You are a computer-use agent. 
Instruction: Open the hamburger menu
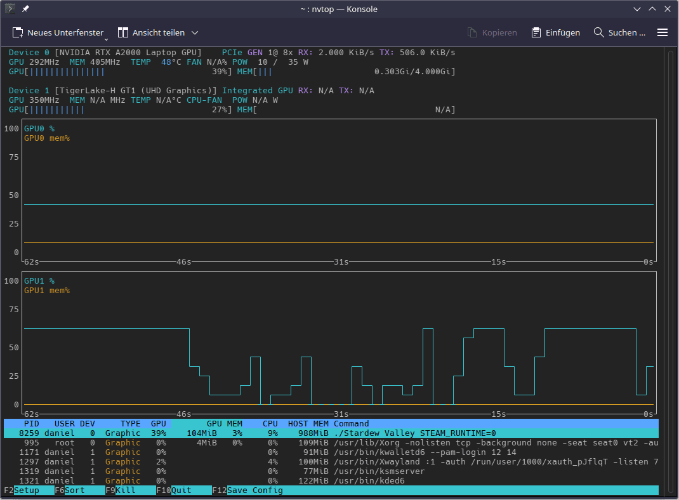click(x=662, y=32)
